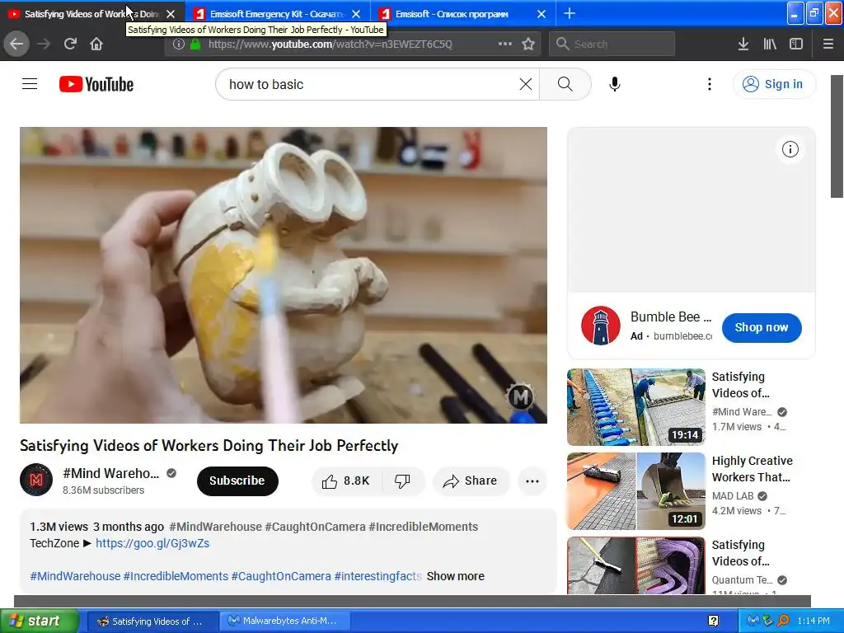Select the Satisfying Videos taskbar button

pos(152,621)
